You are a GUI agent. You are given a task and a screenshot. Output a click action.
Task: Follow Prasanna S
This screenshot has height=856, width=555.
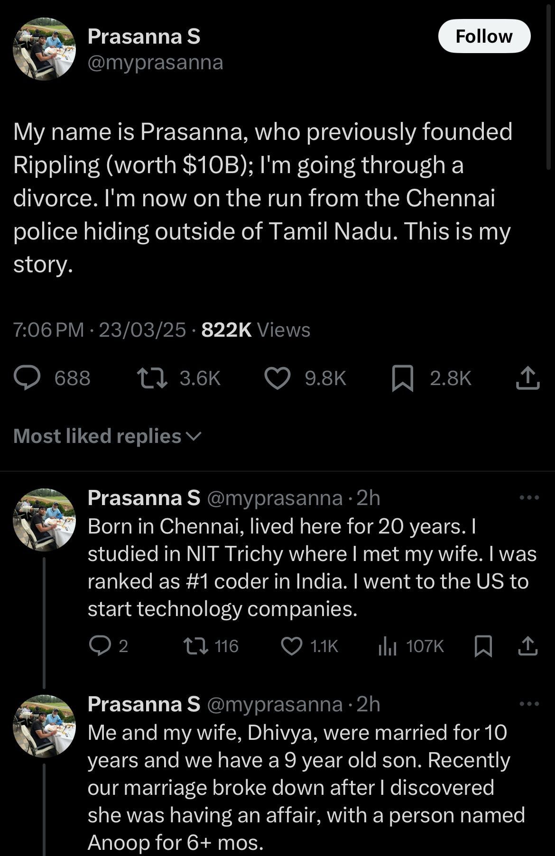pyautogui.click(x=484, y=37)
